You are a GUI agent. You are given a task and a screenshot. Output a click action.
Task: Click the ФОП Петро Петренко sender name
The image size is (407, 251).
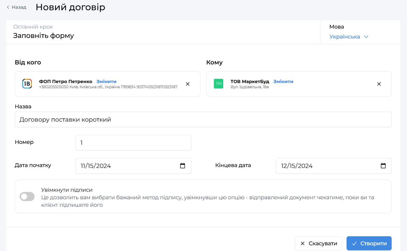click(66, 82)
